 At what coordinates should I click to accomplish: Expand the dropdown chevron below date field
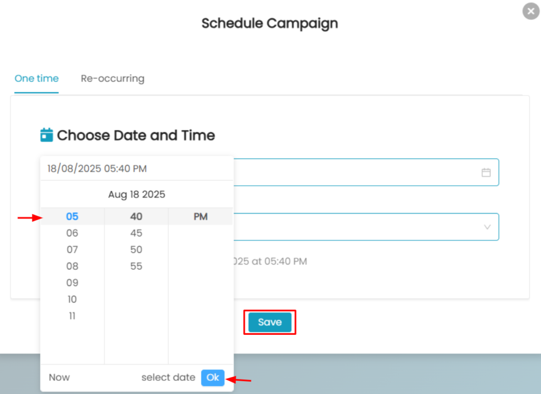click(x=487, y=227)
